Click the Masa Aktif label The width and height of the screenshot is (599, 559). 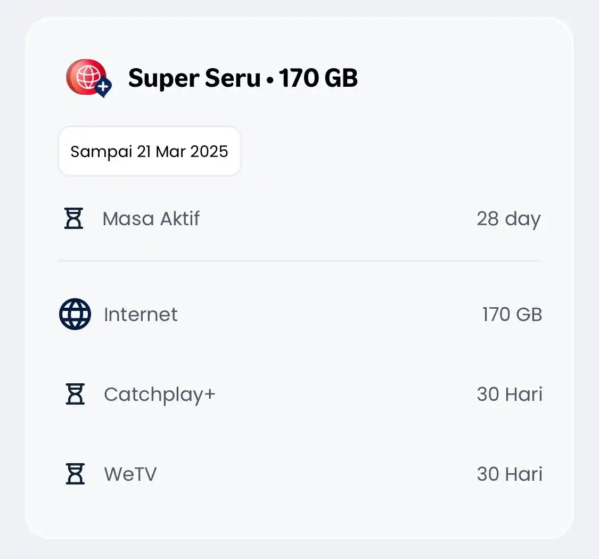pyautogui.click(x=151, y=219)
